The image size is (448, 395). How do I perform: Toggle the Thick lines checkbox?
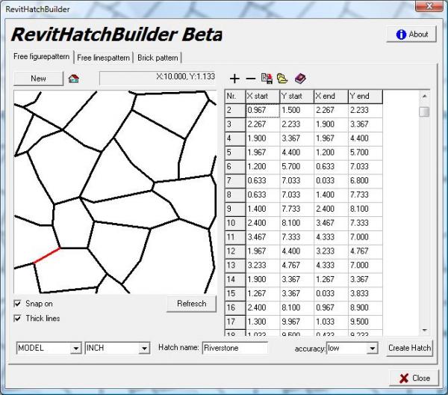tap(18, 318)
